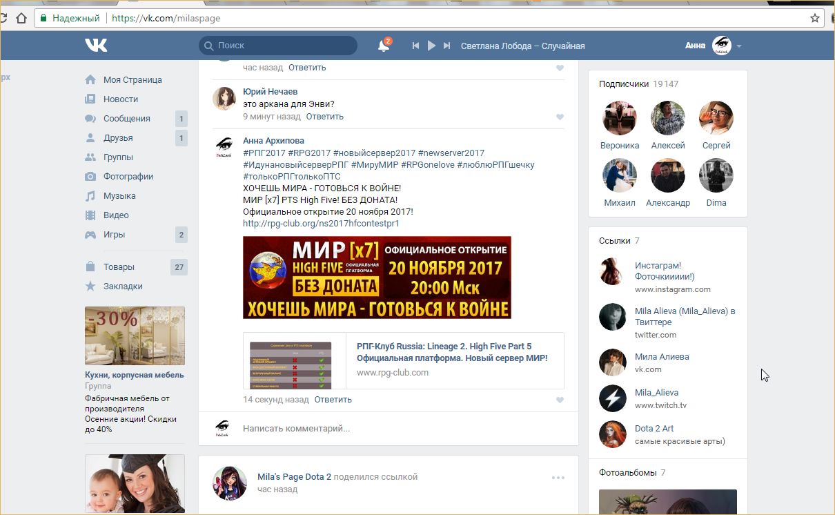The image size is (835, 515).
Task: Open Игры in sidebar menu
Action: coord(114,235)
